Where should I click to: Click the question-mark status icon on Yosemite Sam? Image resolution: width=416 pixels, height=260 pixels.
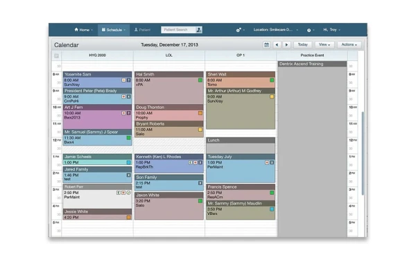pos(129,80)
